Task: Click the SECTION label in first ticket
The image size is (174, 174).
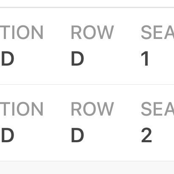Action: (x=22, y=32)
